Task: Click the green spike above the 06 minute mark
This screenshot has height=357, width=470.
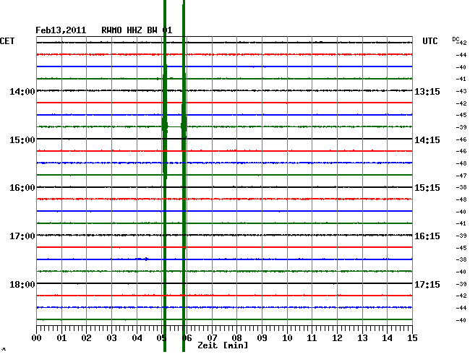Action: click(184, 176)
